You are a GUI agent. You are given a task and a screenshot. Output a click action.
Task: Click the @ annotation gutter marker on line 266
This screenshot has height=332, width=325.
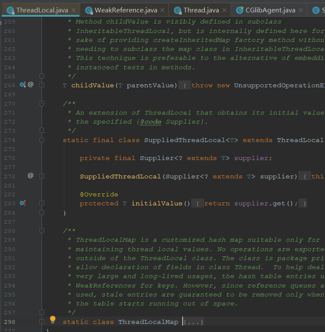(x=30, y=84)
